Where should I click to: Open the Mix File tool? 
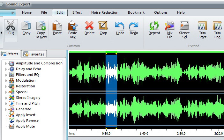pyautogui.click(x=170, y=26)
